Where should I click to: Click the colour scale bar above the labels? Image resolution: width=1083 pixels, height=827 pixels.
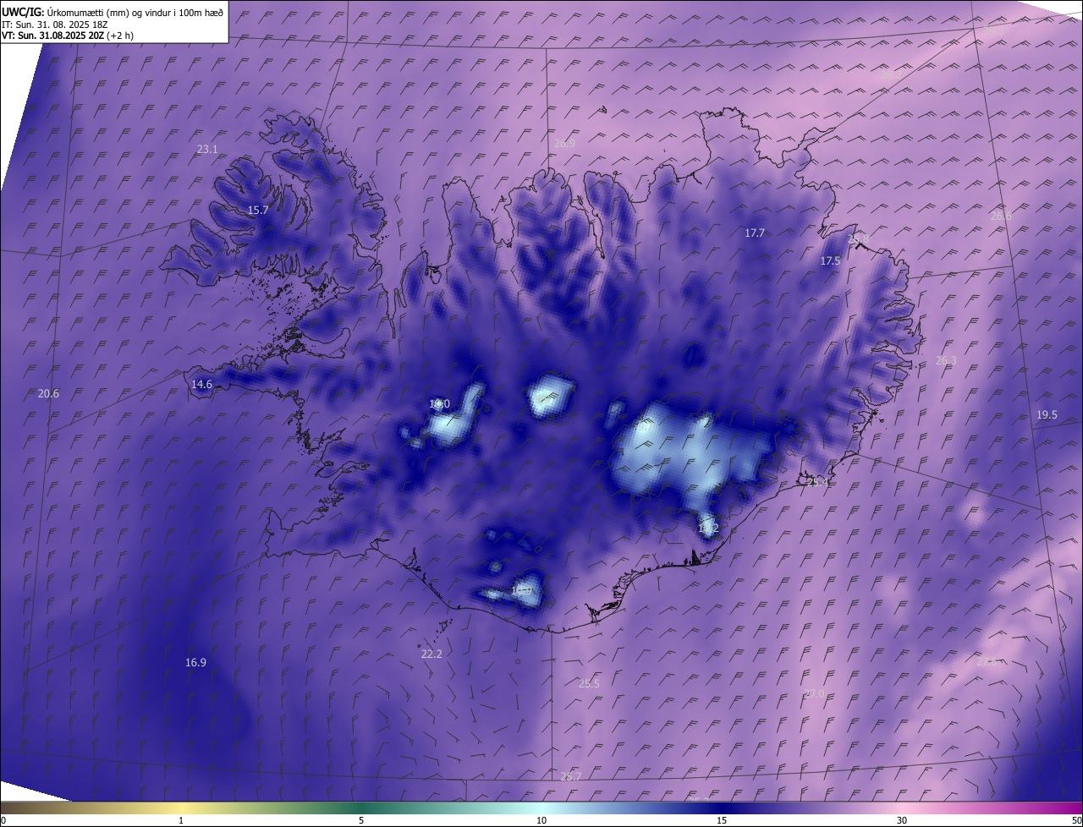click(x=541, y=808)
